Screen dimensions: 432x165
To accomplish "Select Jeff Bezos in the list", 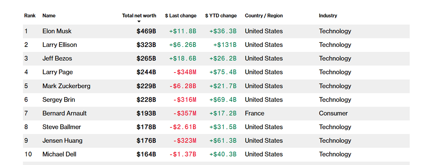I will click(x=57, y=59).
